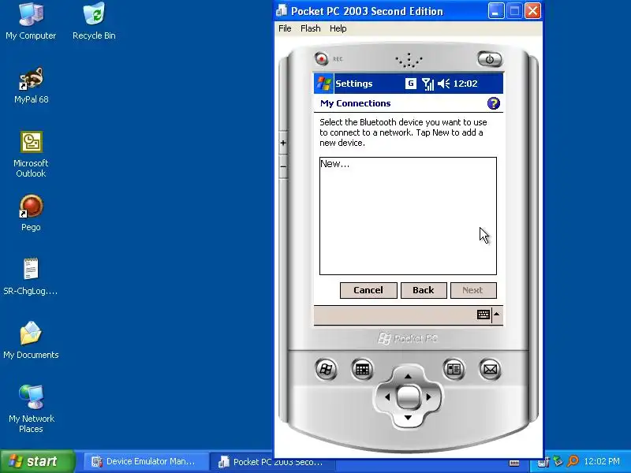631x473 pixels.
Task: Tap the speaker volume icon
Action: point(443,84)
